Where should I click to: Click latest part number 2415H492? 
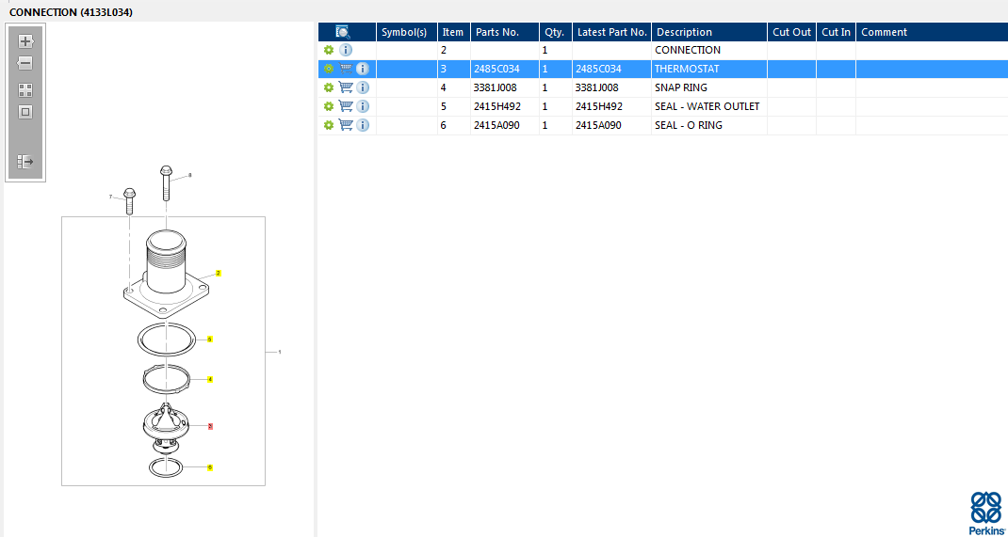(611, 106)
